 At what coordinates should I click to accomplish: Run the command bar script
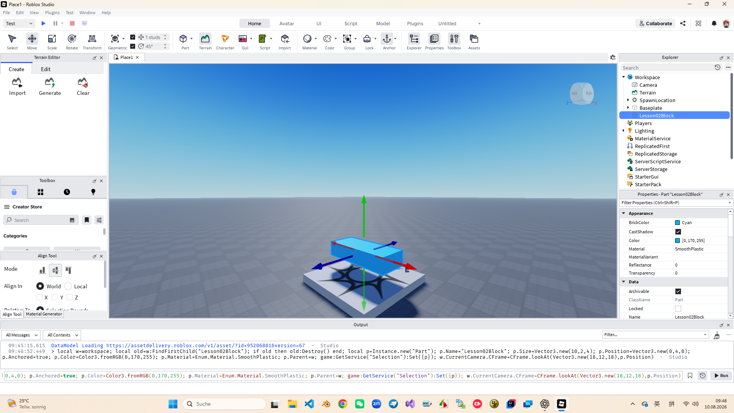(x=722, y=376)
